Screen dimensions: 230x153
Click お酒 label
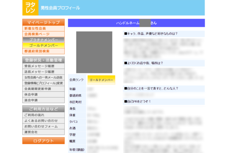72,128
